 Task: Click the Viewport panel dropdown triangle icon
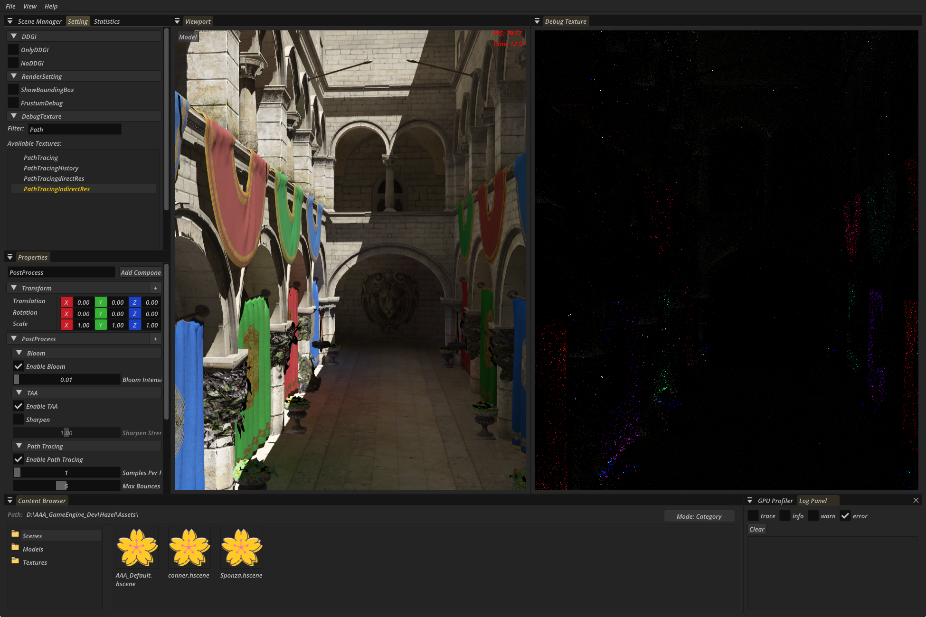point(177,21)
